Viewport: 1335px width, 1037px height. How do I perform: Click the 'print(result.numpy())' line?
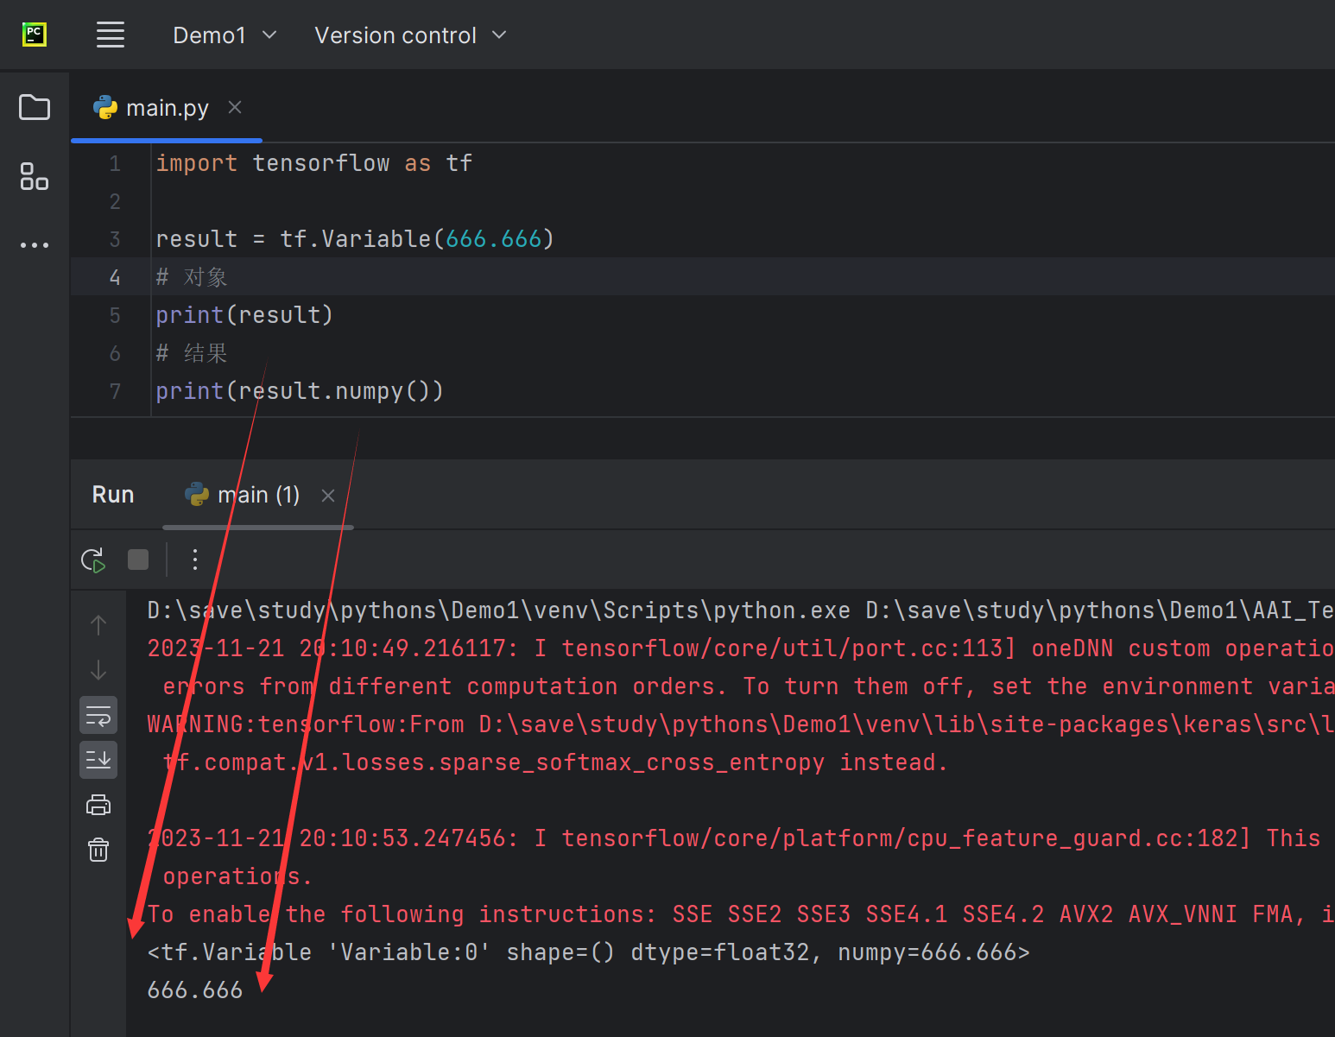click(x=300, y=391)
